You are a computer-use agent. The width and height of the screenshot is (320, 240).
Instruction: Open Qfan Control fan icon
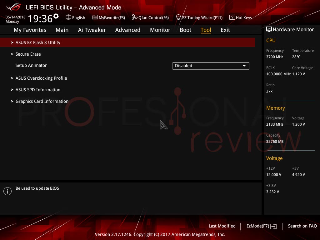point(134,17)
